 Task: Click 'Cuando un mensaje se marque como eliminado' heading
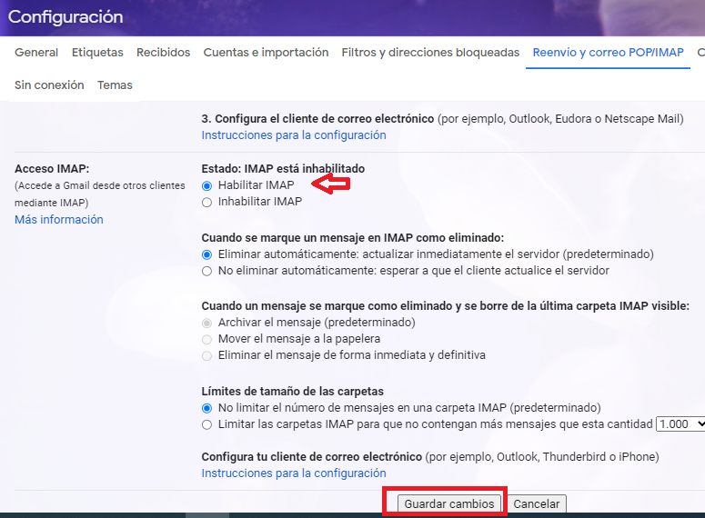[x=445, y=306]
